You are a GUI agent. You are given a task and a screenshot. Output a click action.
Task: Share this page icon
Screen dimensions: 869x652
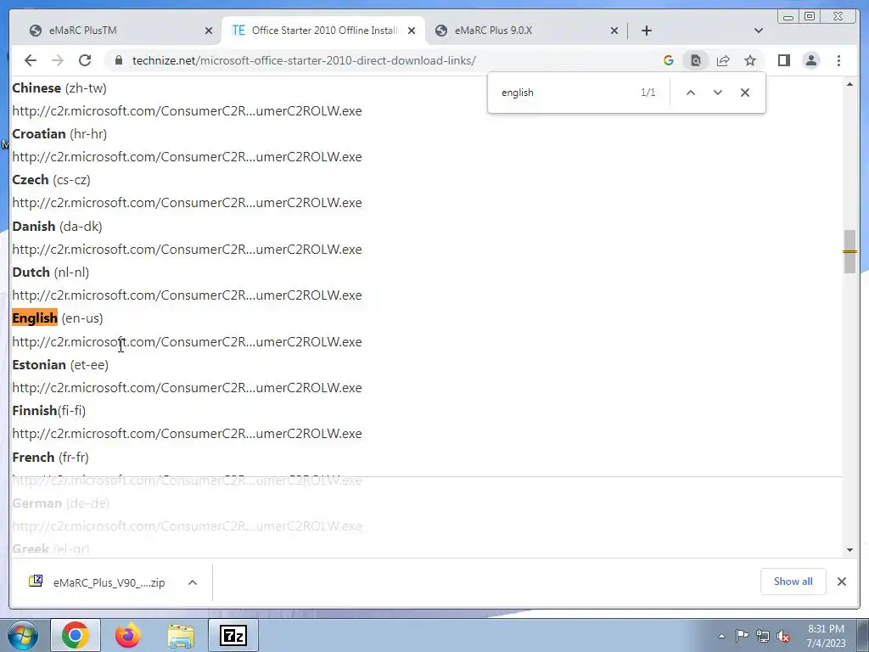pos(723,60)
